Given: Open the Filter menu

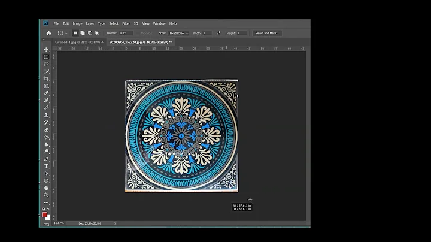Looking at the screenshot, I should [126, 23].
